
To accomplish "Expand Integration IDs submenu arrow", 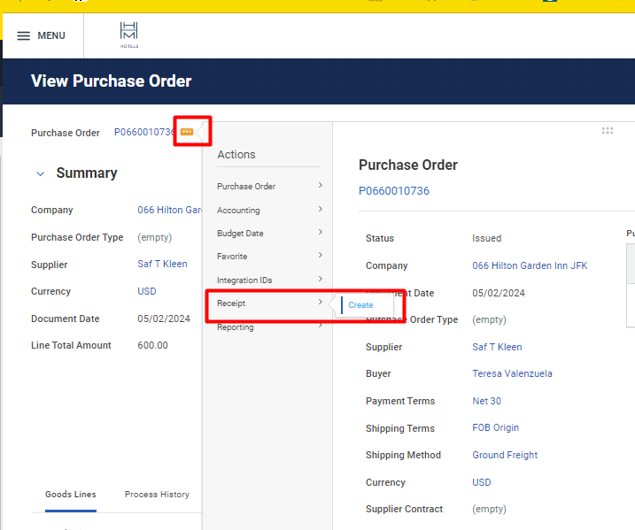I will tap(320, 280).
